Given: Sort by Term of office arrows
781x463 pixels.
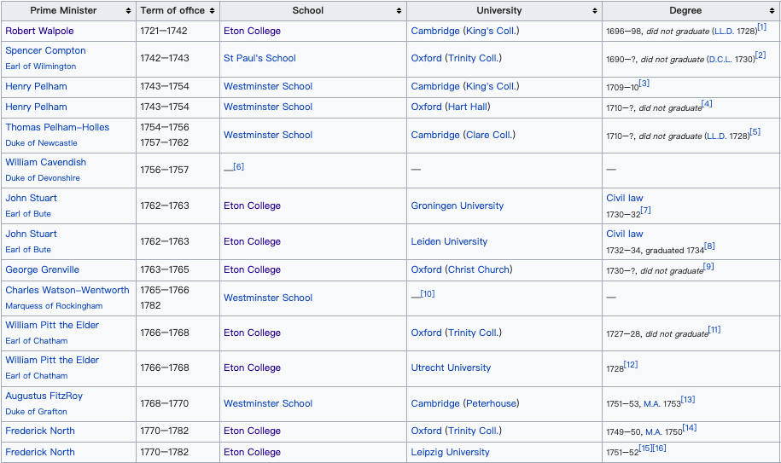Looking at the screenshot, I should point(213,10).
